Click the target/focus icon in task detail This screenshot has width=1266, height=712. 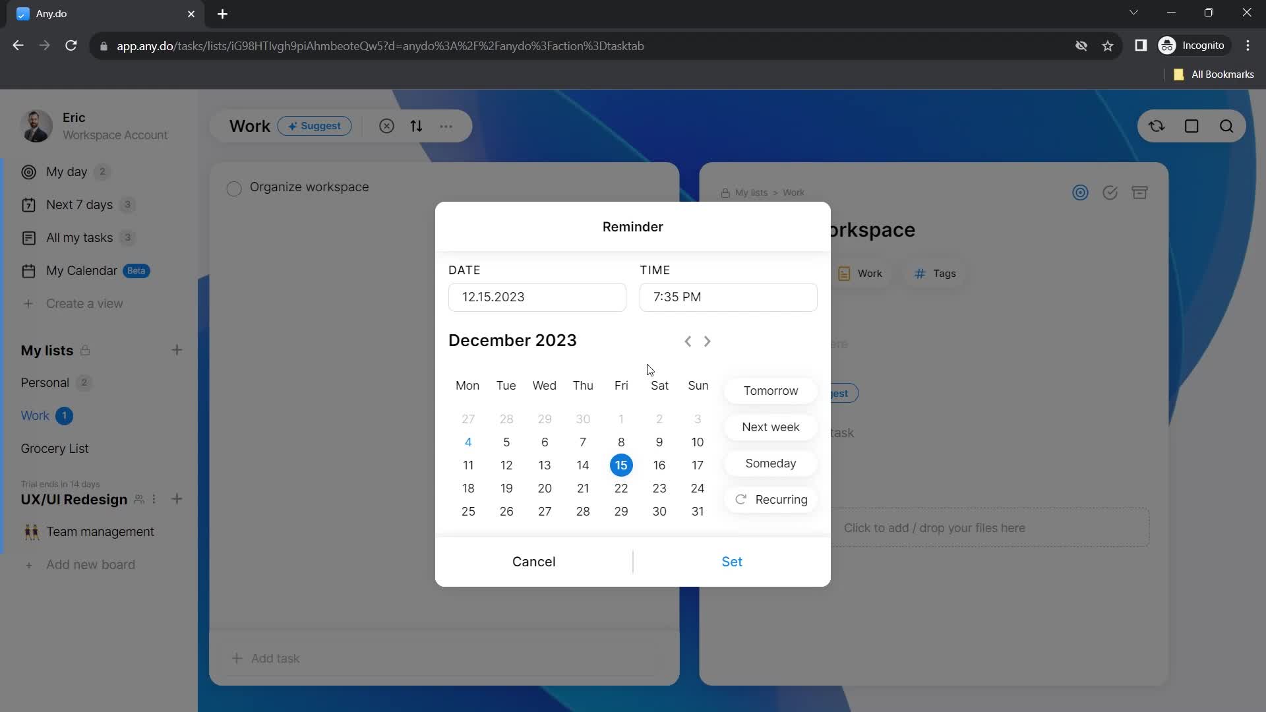(1081, 192)
